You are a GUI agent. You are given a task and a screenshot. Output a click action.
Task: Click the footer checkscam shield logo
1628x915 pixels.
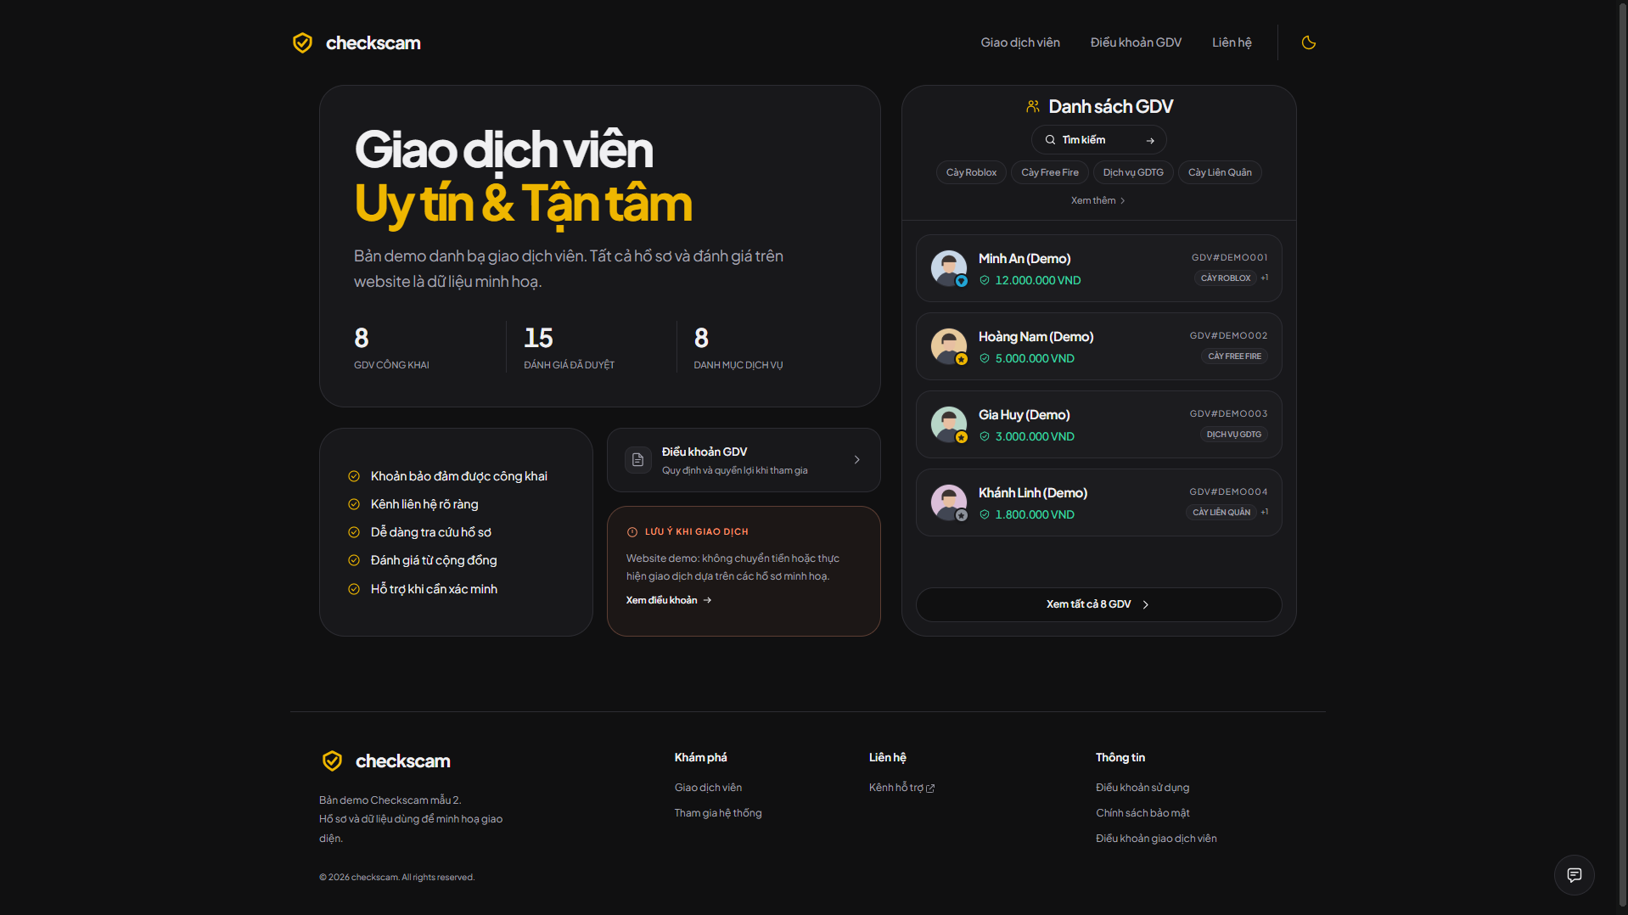click(x=332, y=761)
